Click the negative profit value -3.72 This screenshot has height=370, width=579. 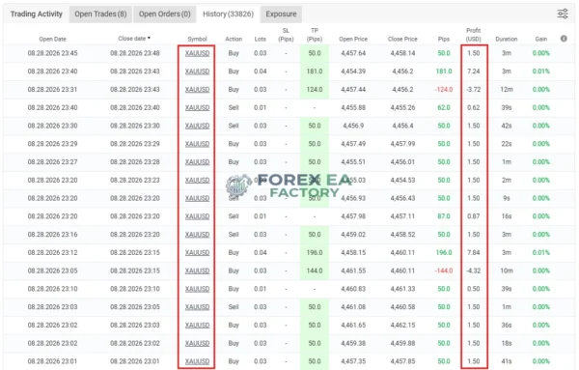[x=474, y=90]
